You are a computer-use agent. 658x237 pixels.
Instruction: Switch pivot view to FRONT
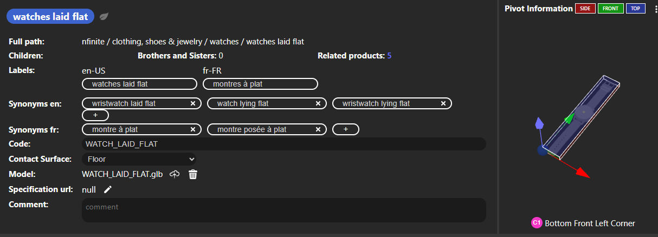click(x=610, y=9)
